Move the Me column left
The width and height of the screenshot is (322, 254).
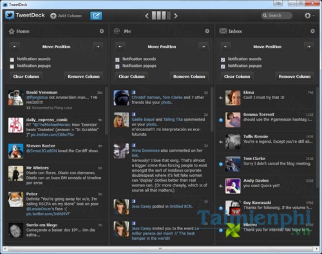coord(120,47)
